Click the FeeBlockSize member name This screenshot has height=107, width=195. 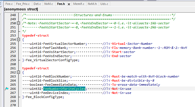coord(55,81)
